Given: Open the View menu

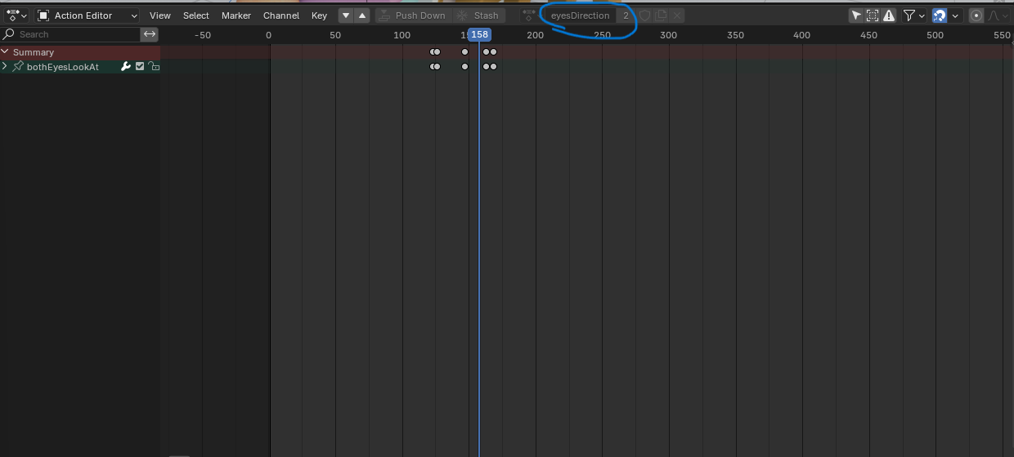Looking at the screenshot, I should pyautogui.click(x=160, y=16).
